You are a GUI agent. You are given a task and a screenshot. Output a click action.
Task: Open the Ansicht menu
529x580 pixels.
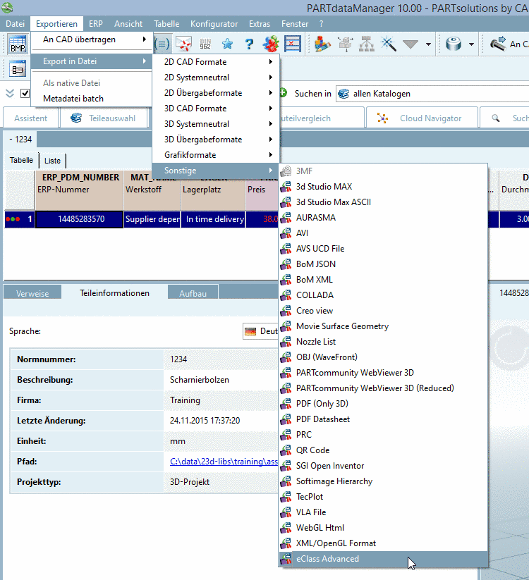[x=128, y=24]
